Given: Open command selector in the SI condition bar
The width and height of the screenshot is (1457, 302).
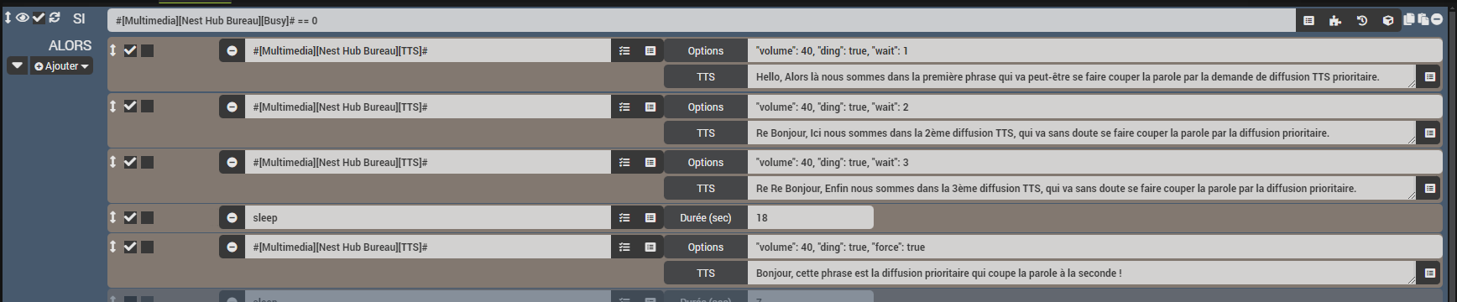Looking at the screenshot, I should [1309, 20].
